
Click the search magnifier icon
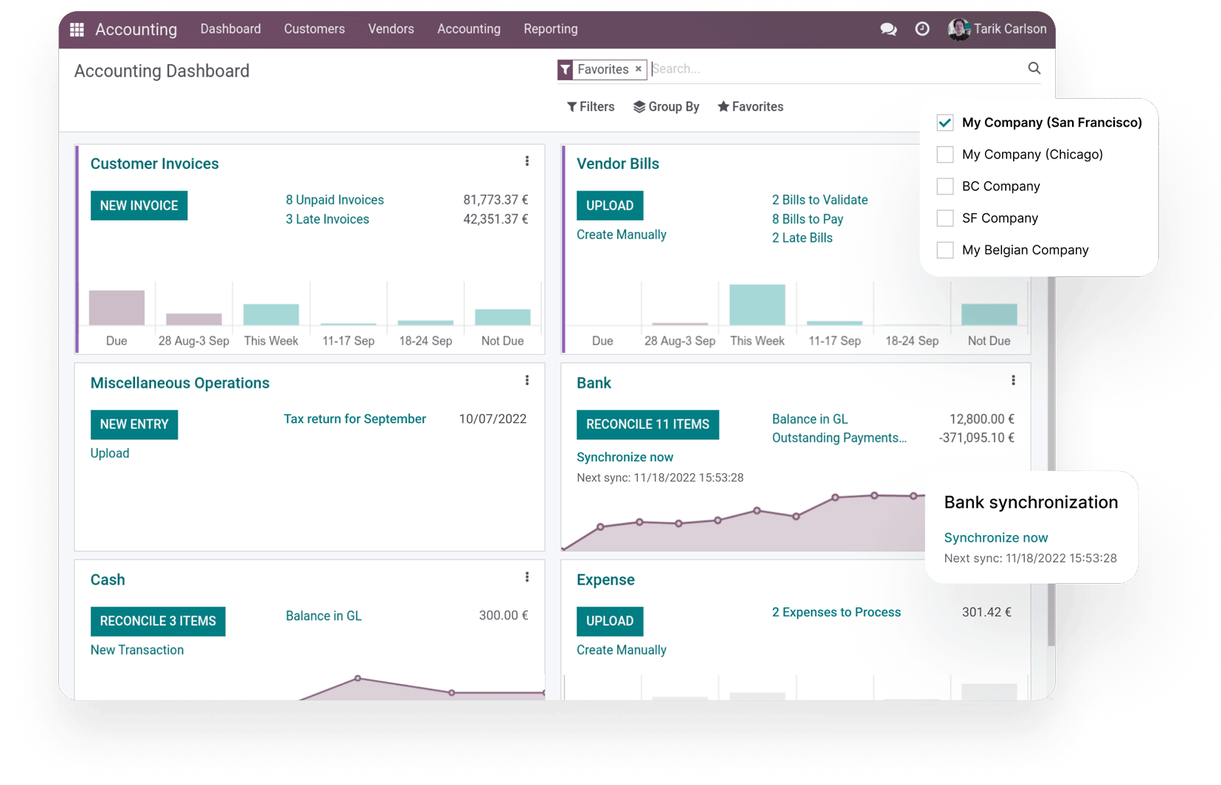[x=1034, y=68]
